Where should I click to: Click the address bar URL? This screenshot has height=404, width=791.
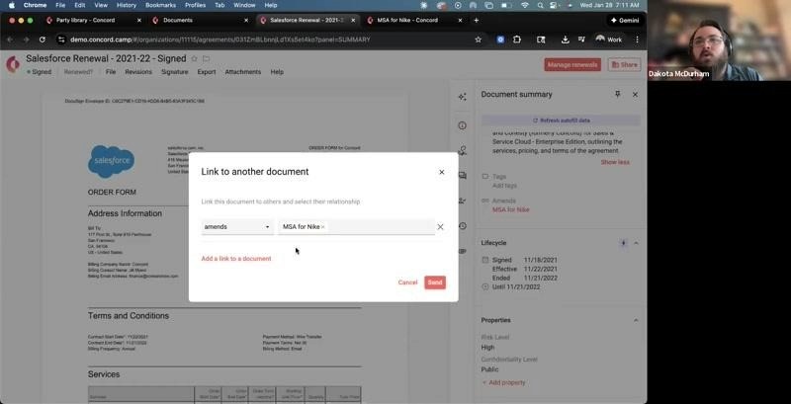[x=220, y=40]
